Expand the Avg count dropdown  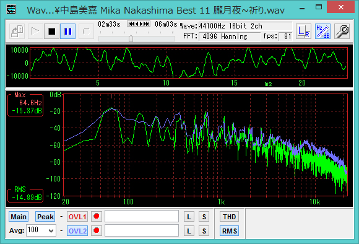click(x=51, y=231)
